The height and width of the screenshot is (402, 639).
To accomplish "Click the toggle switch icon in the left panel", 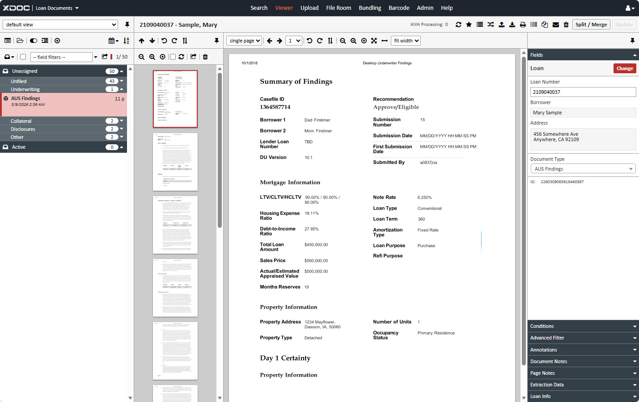I will [34, 41].
